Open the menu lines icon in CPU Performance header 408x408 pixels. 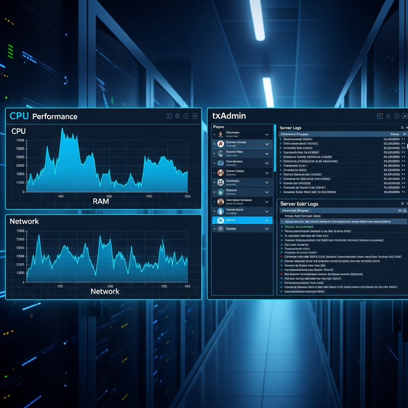click(x=178, y=116)
